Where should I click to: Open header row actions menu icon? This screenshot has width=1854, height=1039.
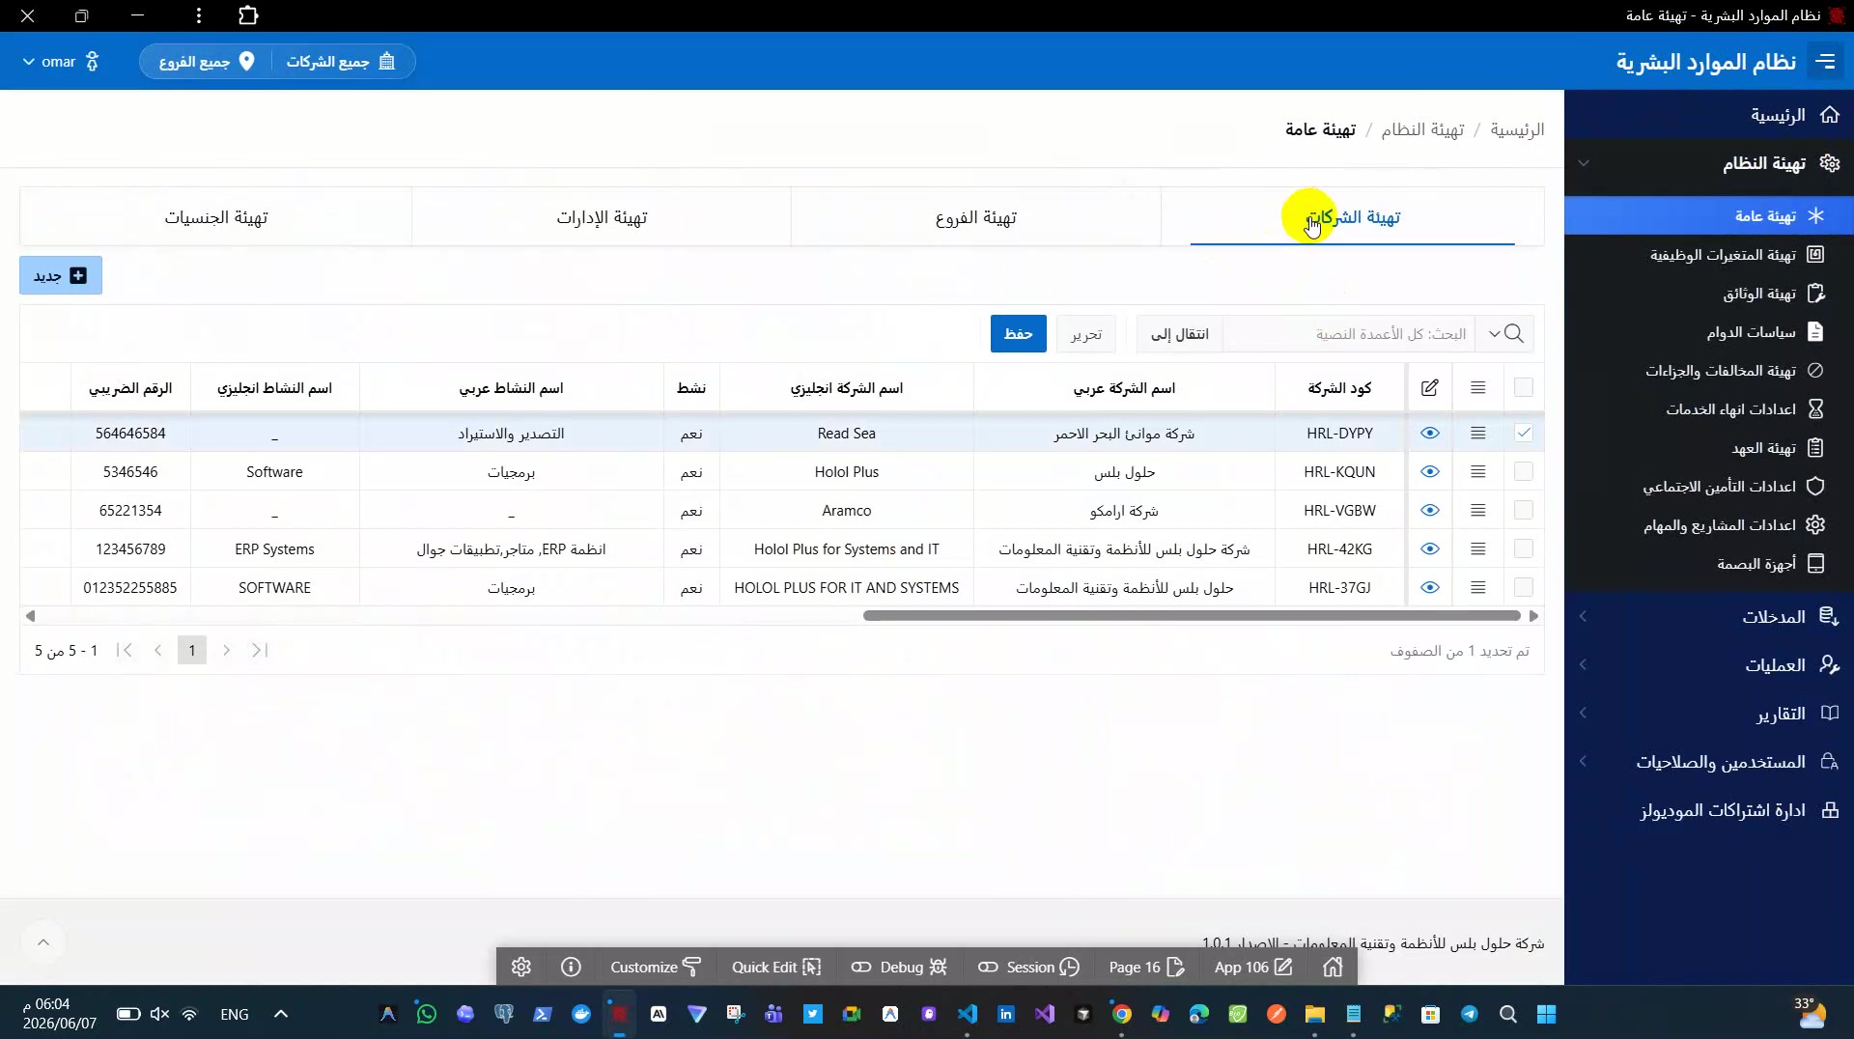point(1478,387)
